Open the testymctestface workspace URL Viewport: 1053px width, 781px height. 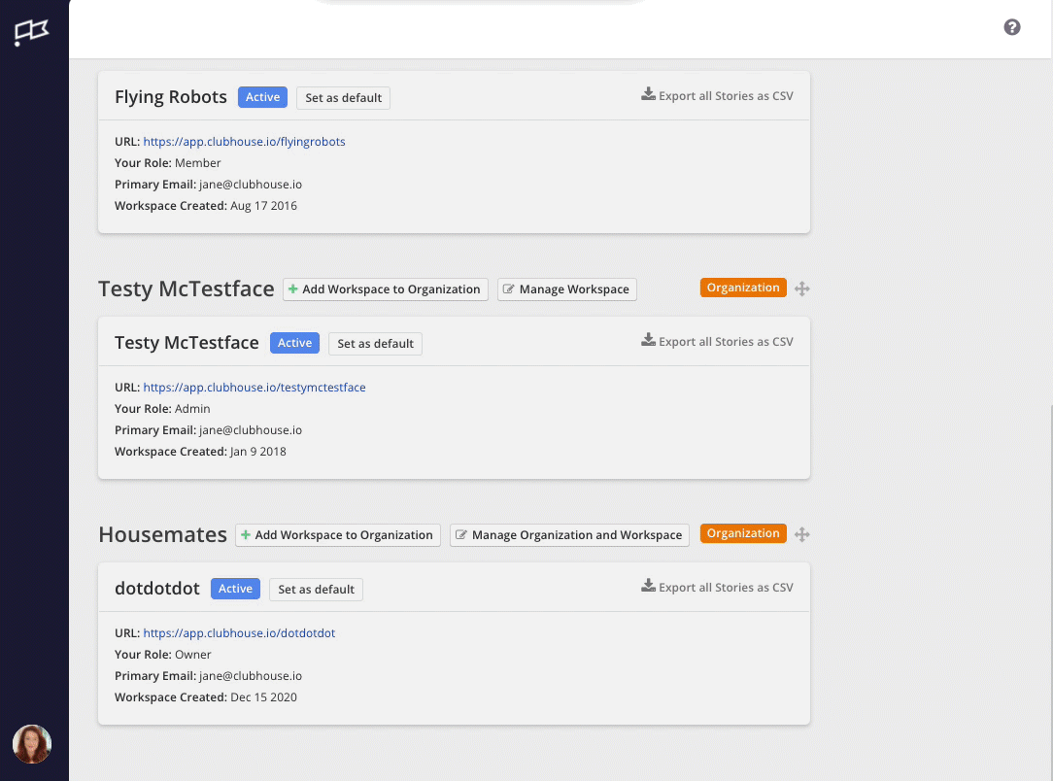[x=254, y=387]
